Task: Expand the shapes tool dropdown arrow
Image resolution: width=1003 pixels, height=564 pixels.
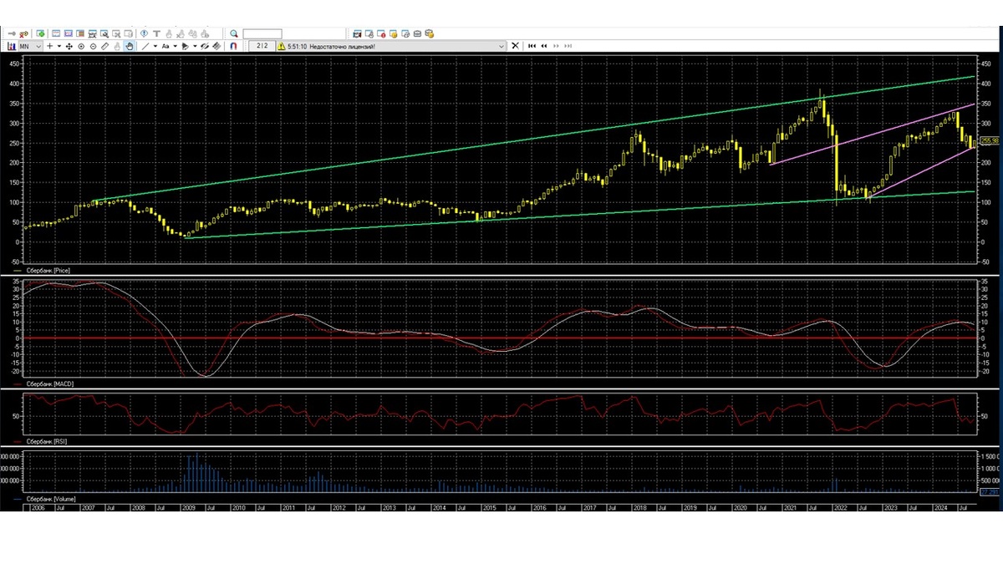Action: pos(195,46)
